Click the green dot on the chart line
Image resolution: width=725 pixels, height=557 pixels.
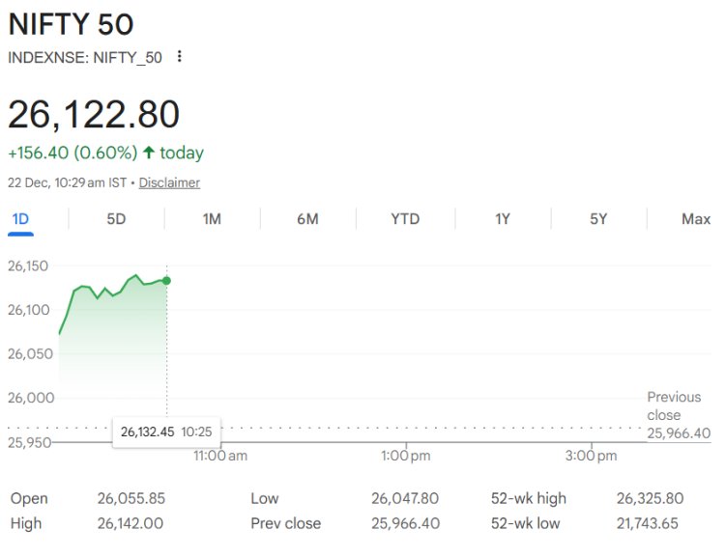[167, 280]
